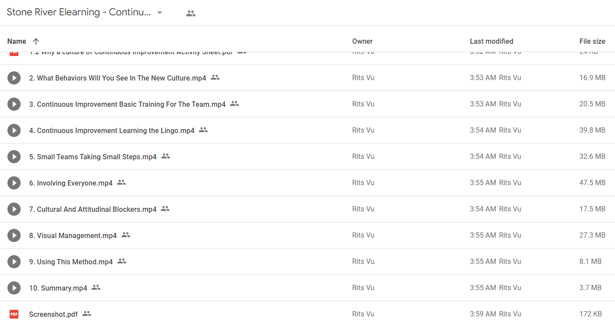The height and width of the screenshot is (326, 615).
Task: Select file 7. Cultural And Attitudinal Blockers.mp4
Action: [93, 209]
